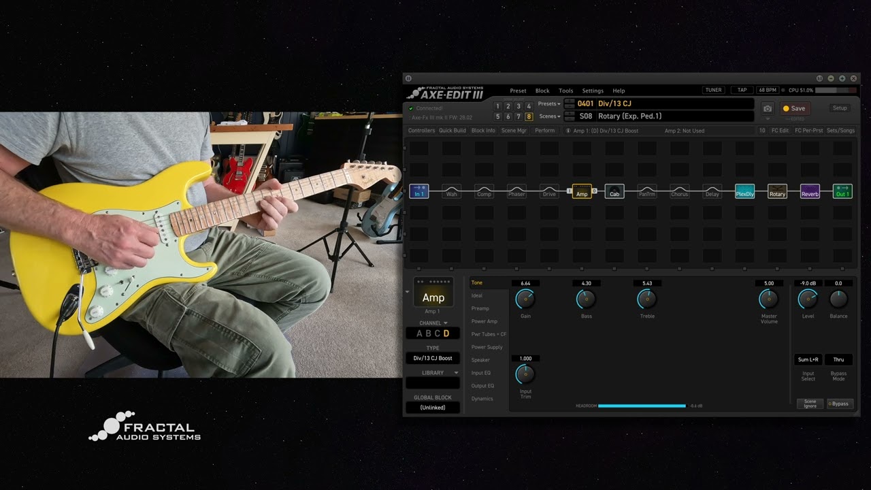Image resolution: width=871 pixels, height=490 pixels.
Task: Open the Channel dropdown arrow
Action: tap(446, 323)
